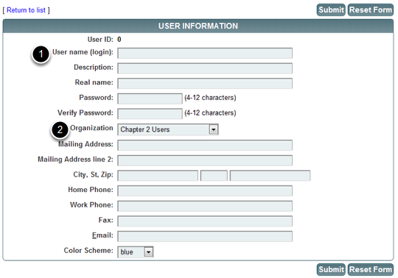Click the Home Phone field

[205, 191]
